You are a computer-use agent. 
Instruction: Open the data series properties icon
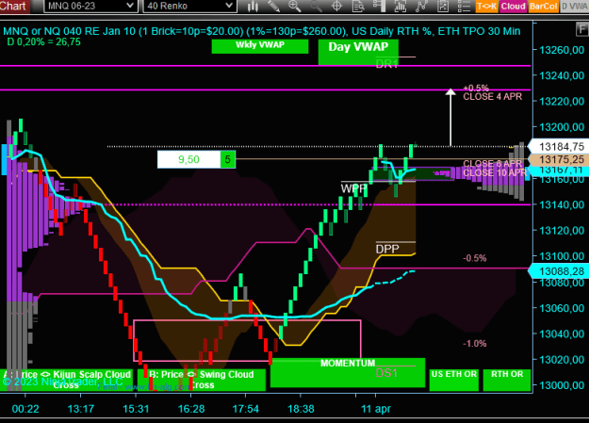[443, 6]
